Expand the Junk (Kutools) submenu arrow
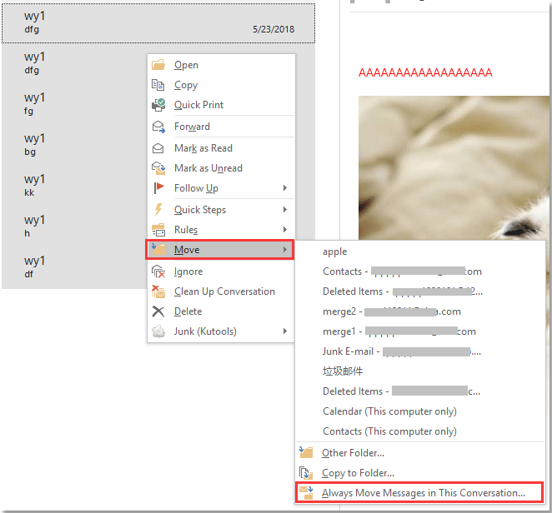552x513 pixels. (x=285, y=331)
